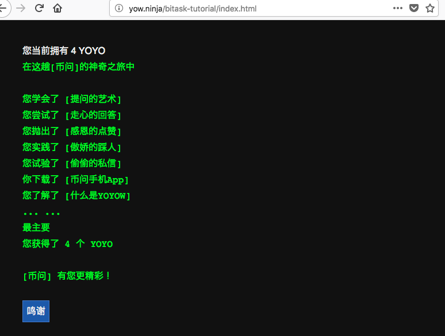
Task: Click the line 您获得了 4 个 YOYO
Action: pos(67,244)
